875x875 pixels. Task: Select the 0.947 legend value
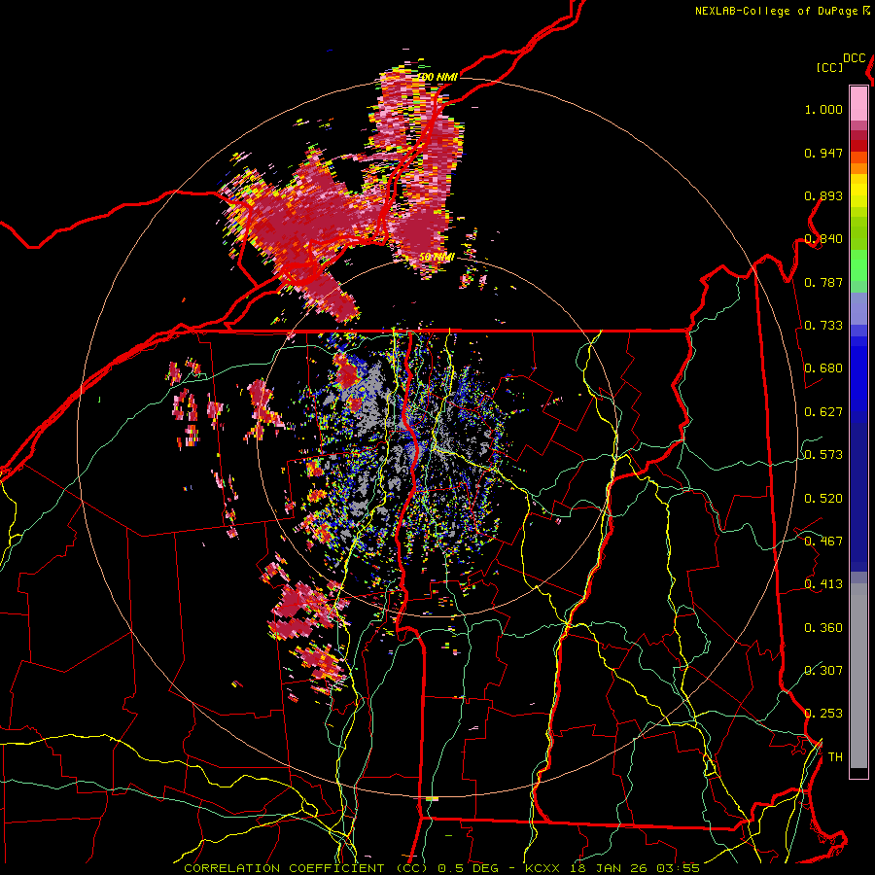823,153
